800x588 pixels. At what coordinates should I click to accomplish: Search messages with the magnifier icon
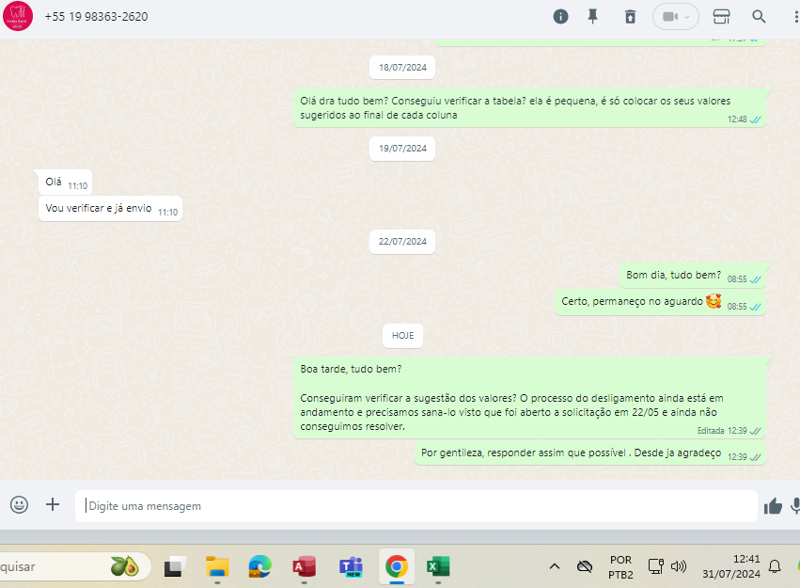click(759, 17)
